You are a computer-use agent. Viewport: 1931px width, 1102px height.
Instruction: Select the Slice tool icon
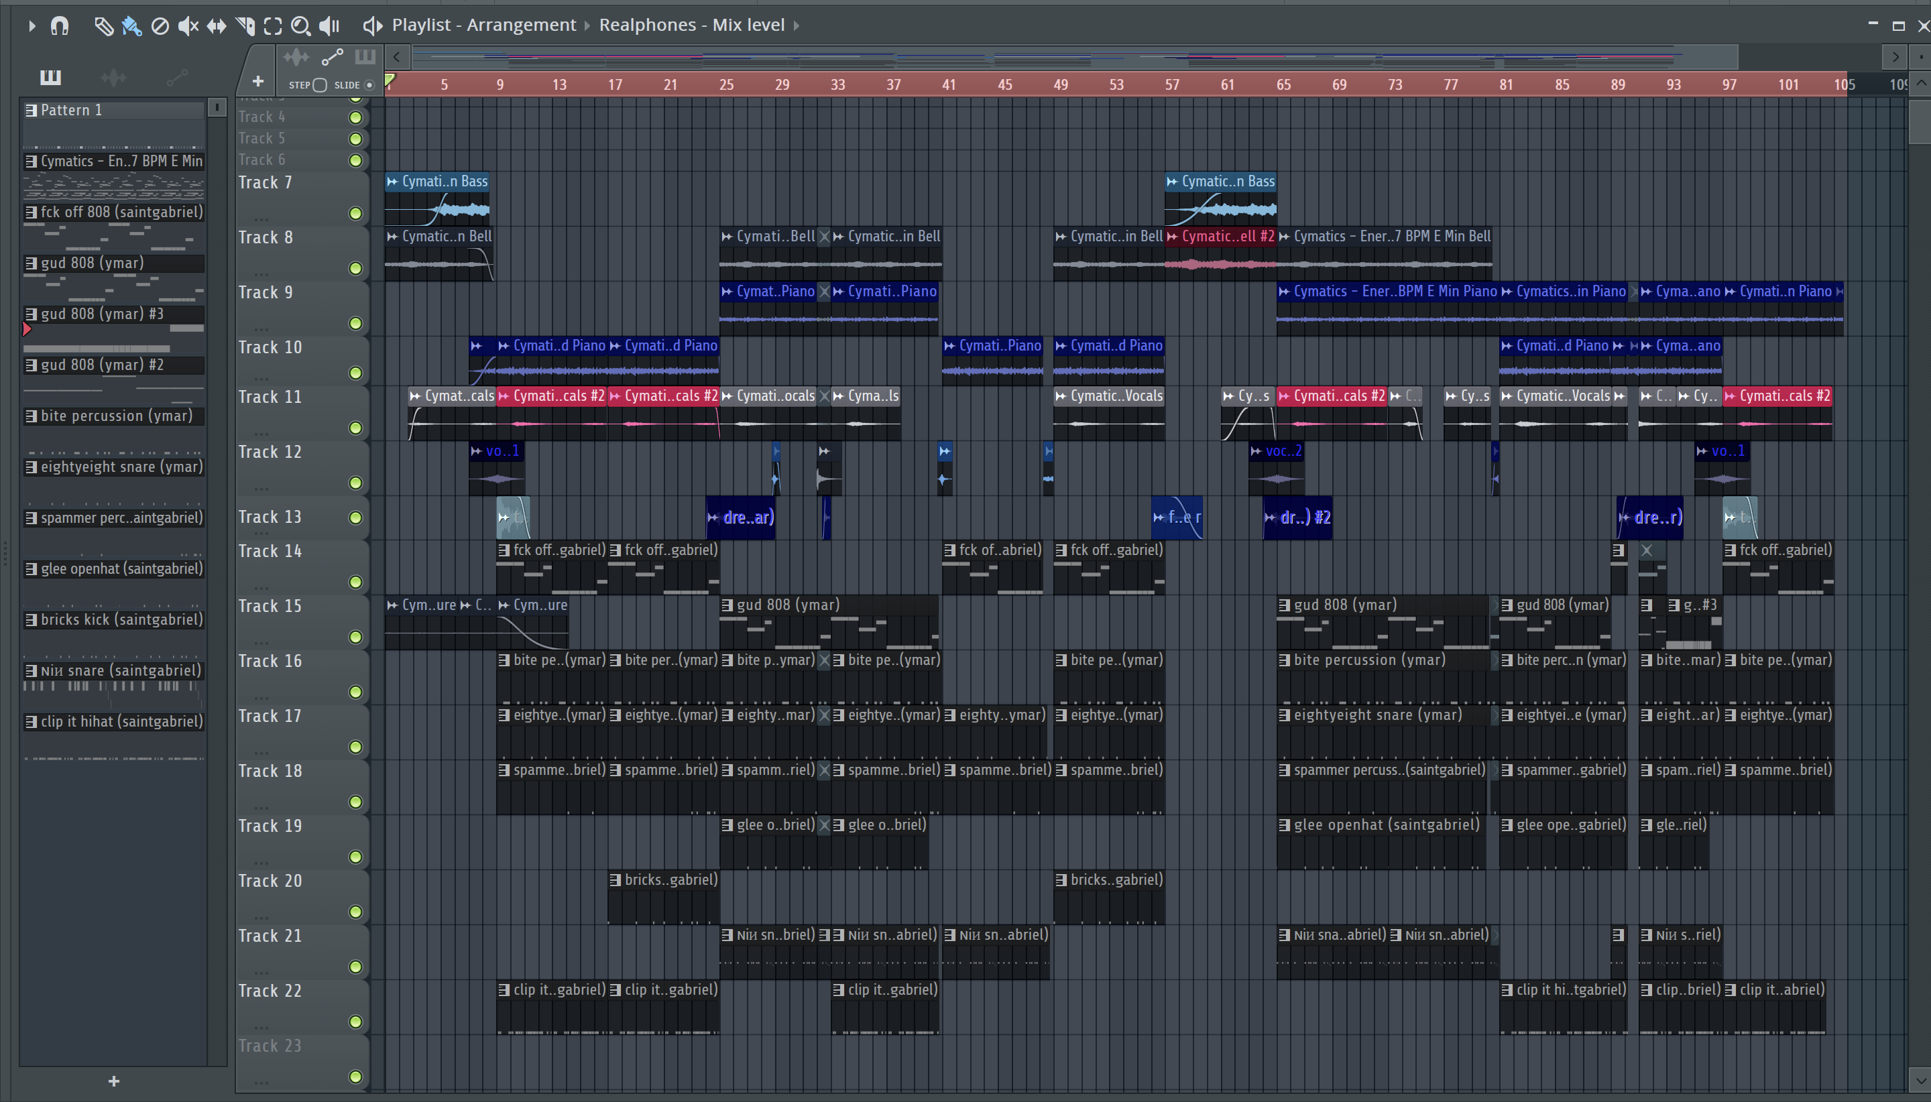click(x=245, y=27)
